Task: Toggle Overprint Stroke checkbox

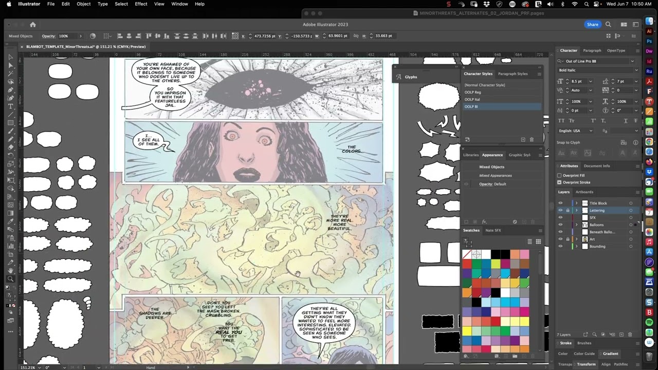Action: click(x=559, y=182)
